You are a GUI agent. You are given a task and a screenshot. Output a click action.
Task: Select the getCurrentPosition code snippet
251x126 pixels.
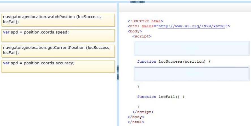[58, 51]
